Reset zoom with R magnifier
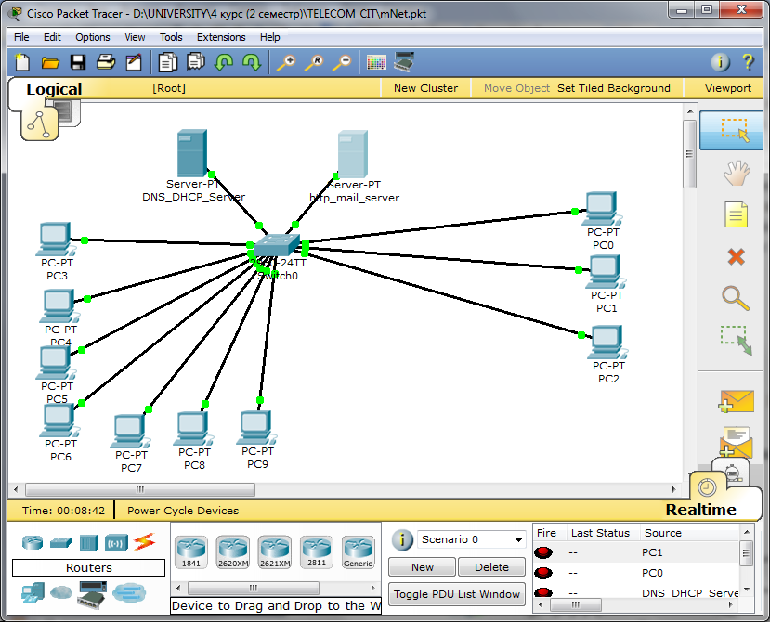Viewport: 770px width, 622px height. (314, 62)
